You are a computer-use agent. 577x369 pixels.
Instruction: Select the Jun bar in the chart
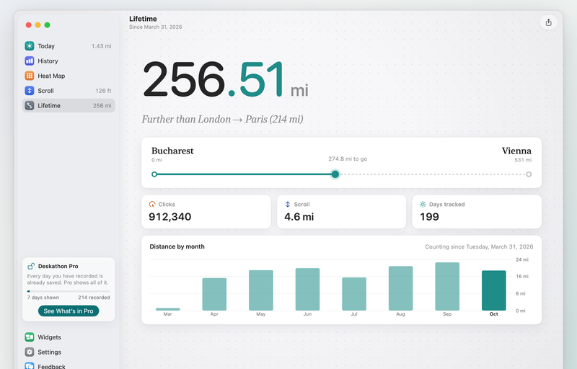point(307,289)
